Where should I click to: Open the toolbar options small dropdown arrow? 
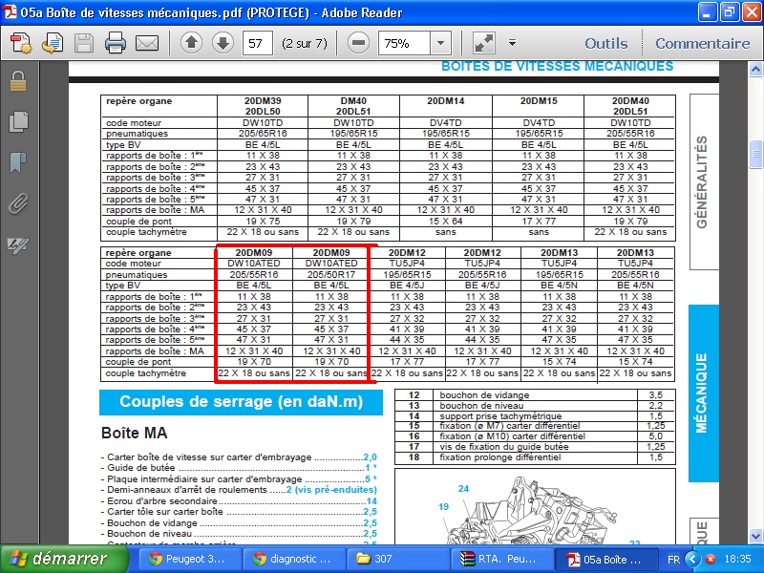tap(512, 43)
